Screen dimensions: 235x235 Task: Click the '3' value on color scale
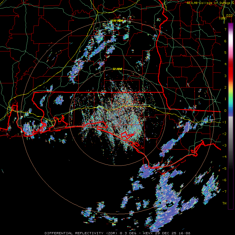point(225,76)
